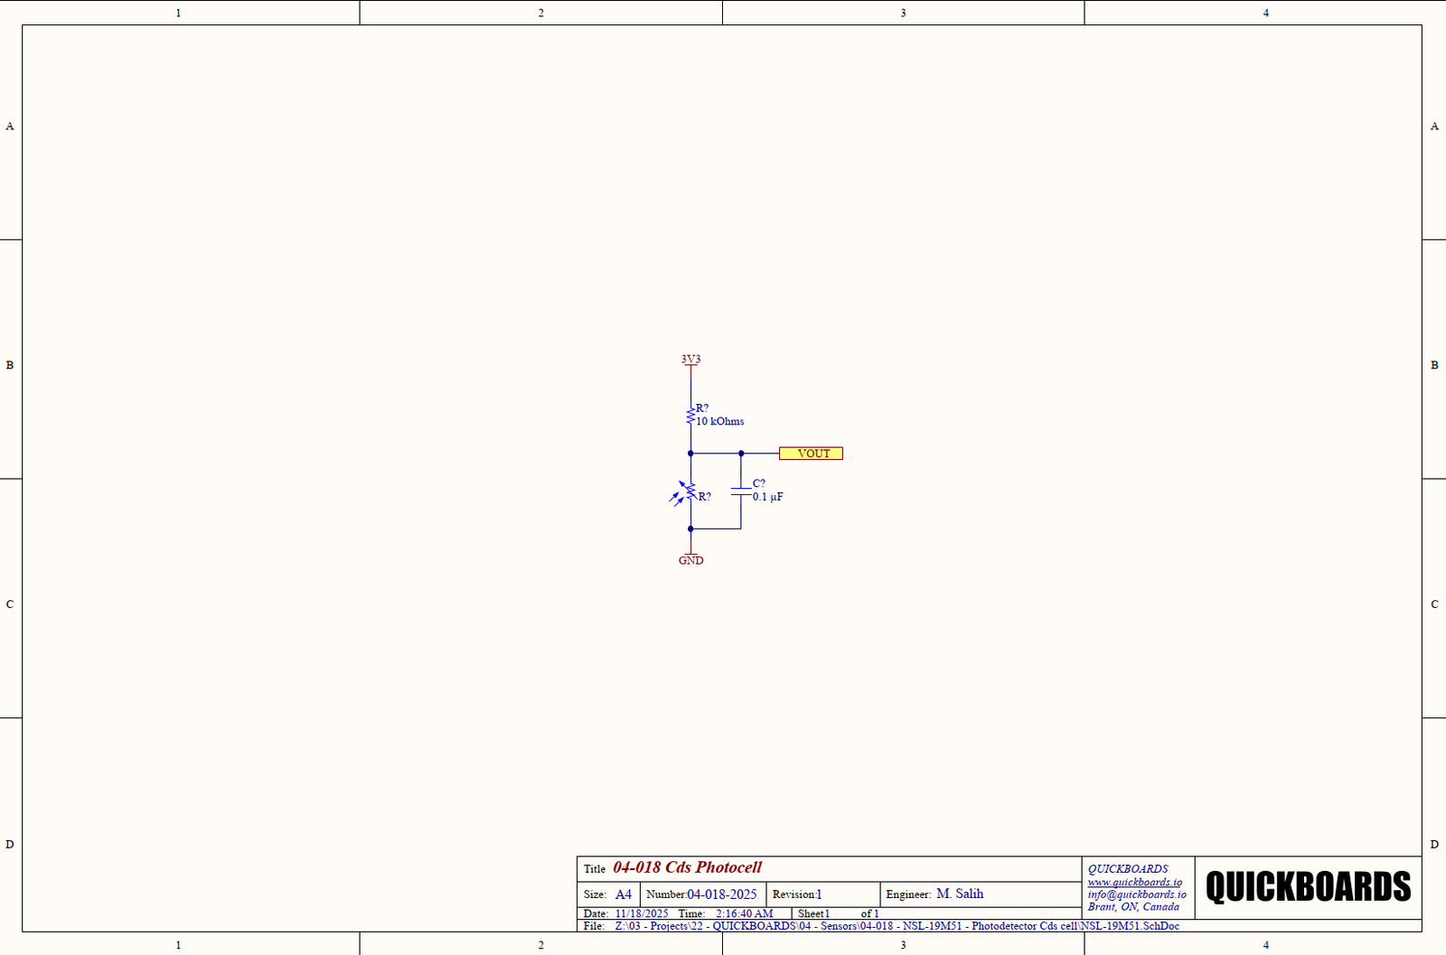The height and width of the screenshot is (955, 1446).
Task: Select the document number 04-018-2025
Action: pyautogui.click(x=721, y=894)
